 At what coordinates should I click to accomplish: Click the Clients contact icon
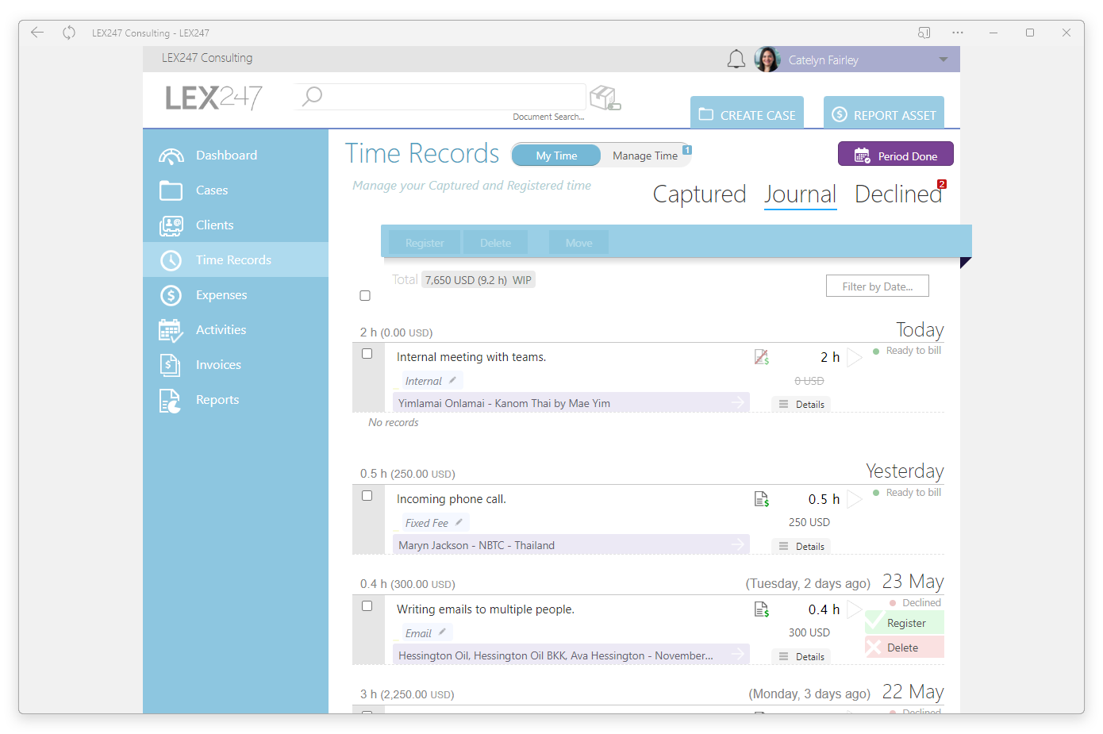tap(171, 226)
